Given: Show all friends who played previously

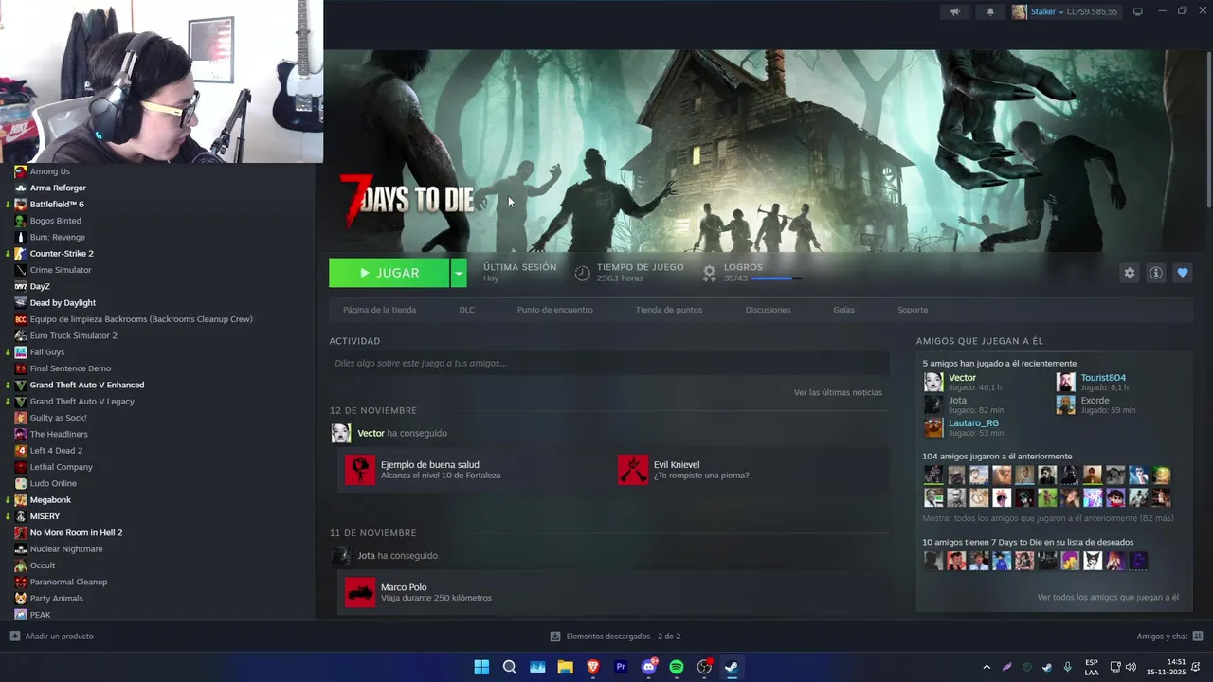Looking at the screenshot, I should pos(1048,518).
